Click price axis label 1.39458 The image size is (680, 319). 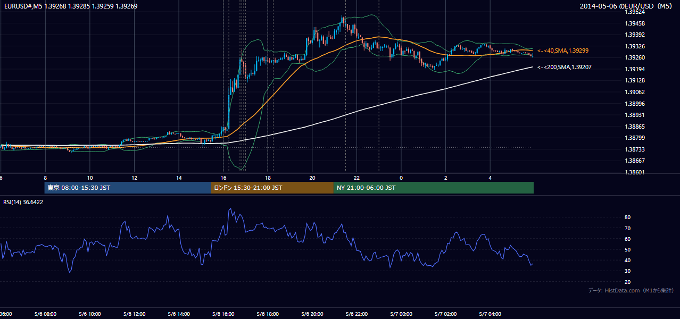(x=634, y=23)
